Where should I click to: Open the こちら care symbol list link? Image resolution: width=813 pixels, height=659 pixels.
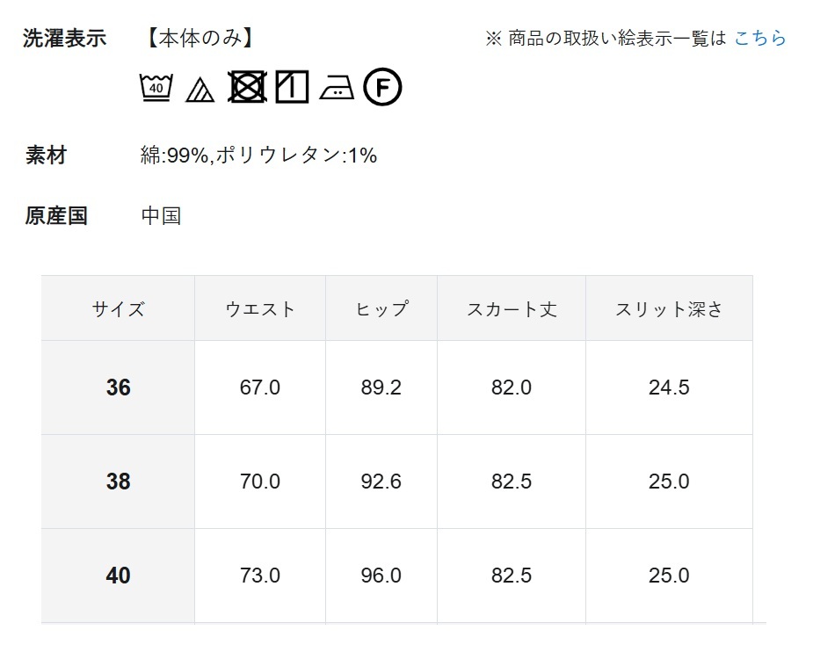tap(760, 38)
